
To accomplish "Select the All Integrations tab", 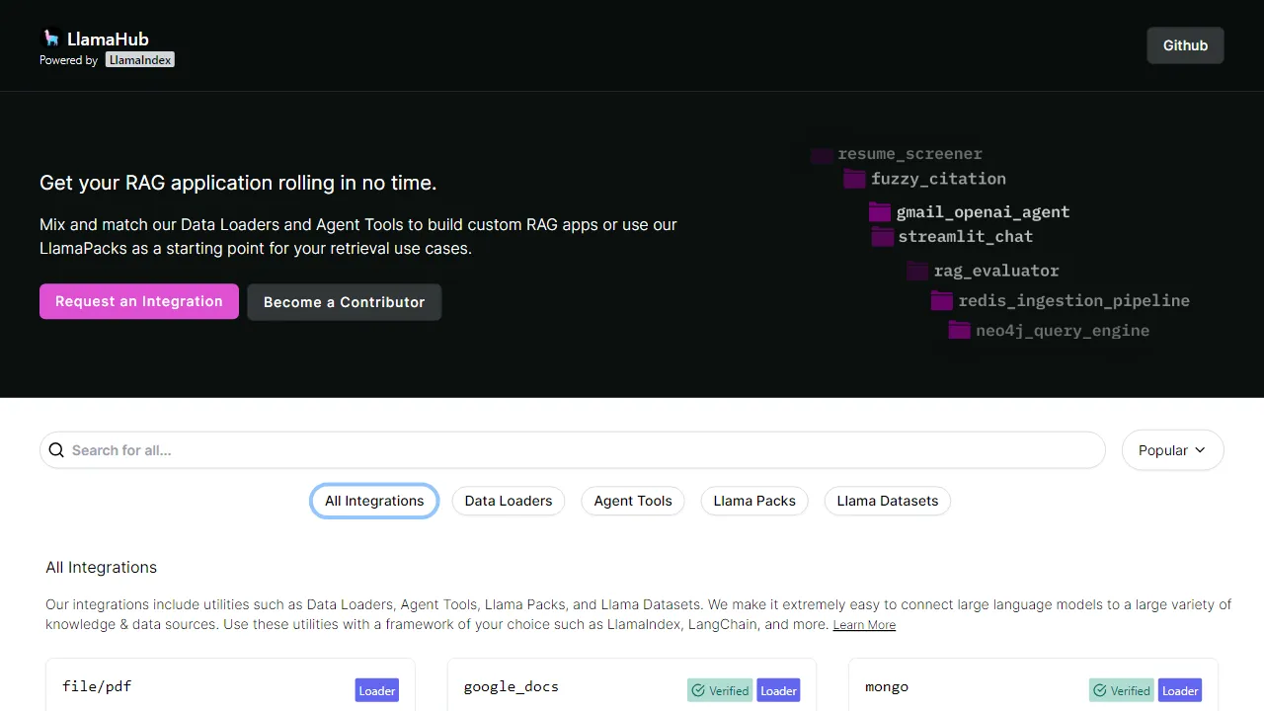I will [374, 501].
